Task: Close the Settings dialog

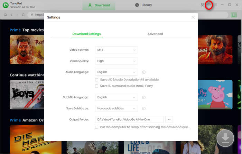Action: [193, 17]
